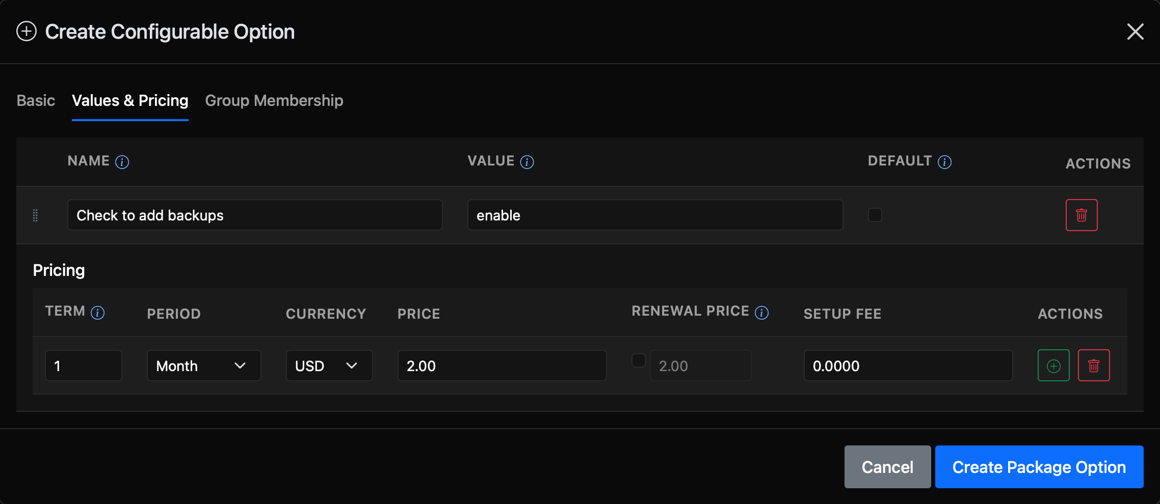Click the Price field showing 2.00
The image size is (1160, 504).
[x=502, y=366]
